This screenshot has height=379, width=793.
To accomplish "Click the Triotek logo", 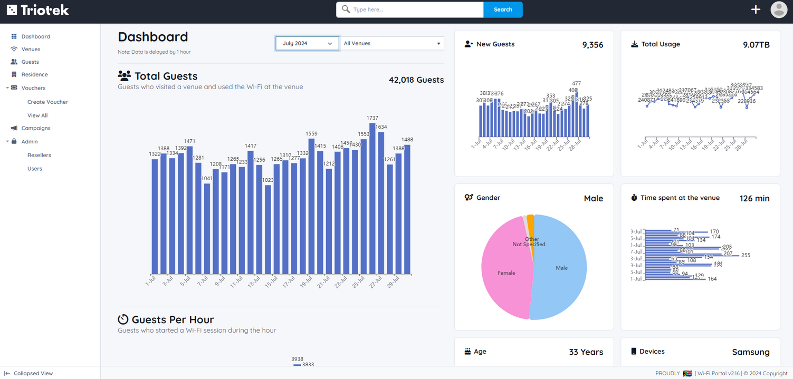I will (38, 9).
